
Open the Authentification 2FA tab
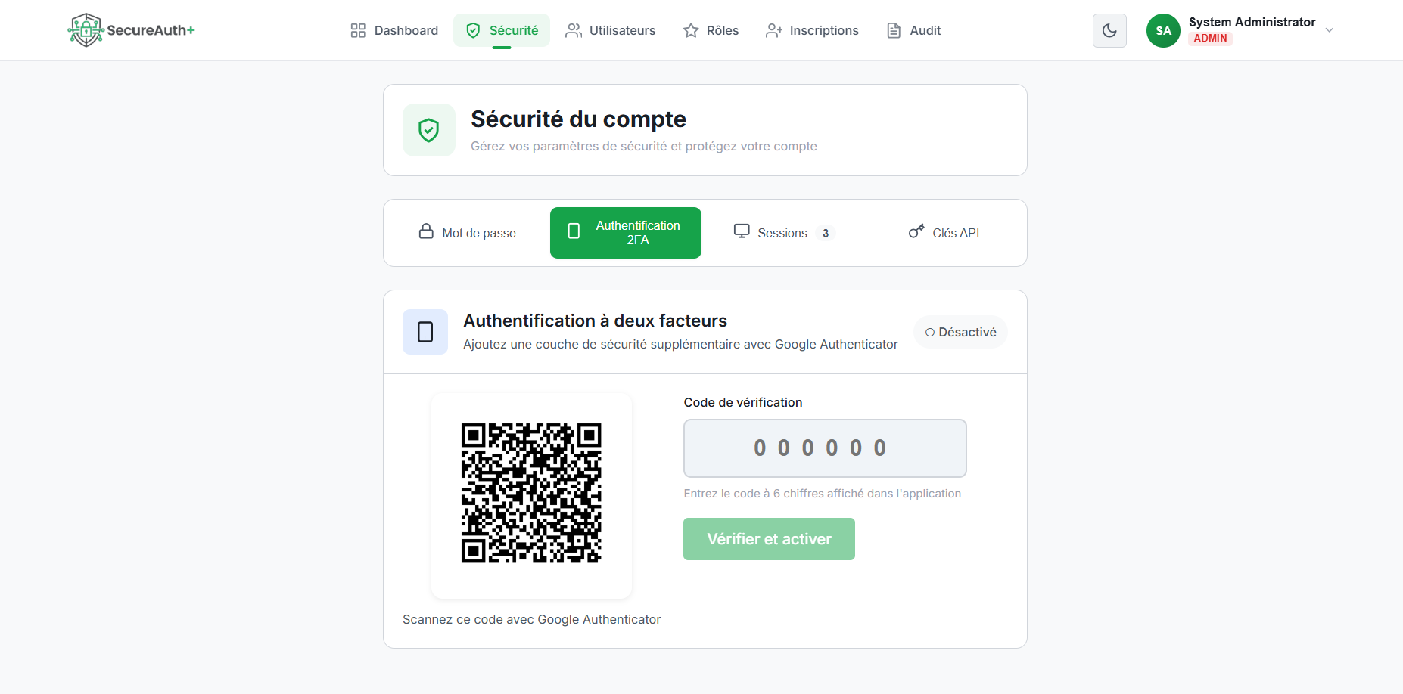point(626,232)
